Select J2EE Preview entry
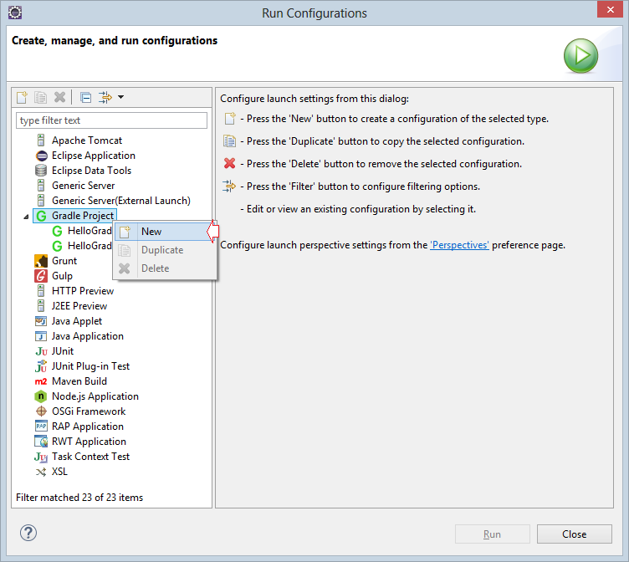 click(x=79, y=306)
